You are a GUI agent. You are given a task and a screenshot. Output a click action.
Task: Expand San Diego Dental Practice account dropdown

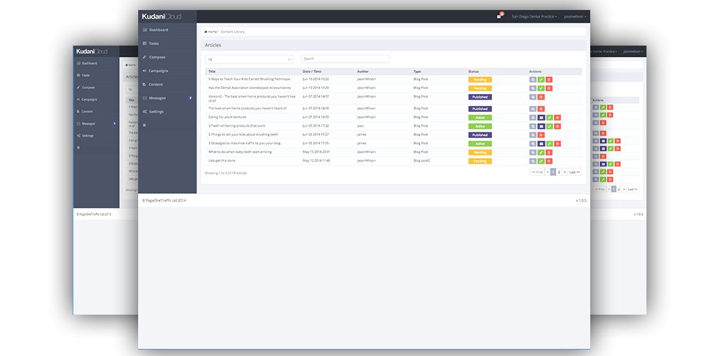pyautogui.click(x=534, y=17)
